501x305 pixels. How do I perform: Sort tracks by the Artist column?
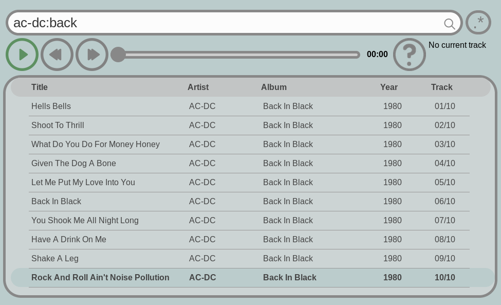(198, 87)
